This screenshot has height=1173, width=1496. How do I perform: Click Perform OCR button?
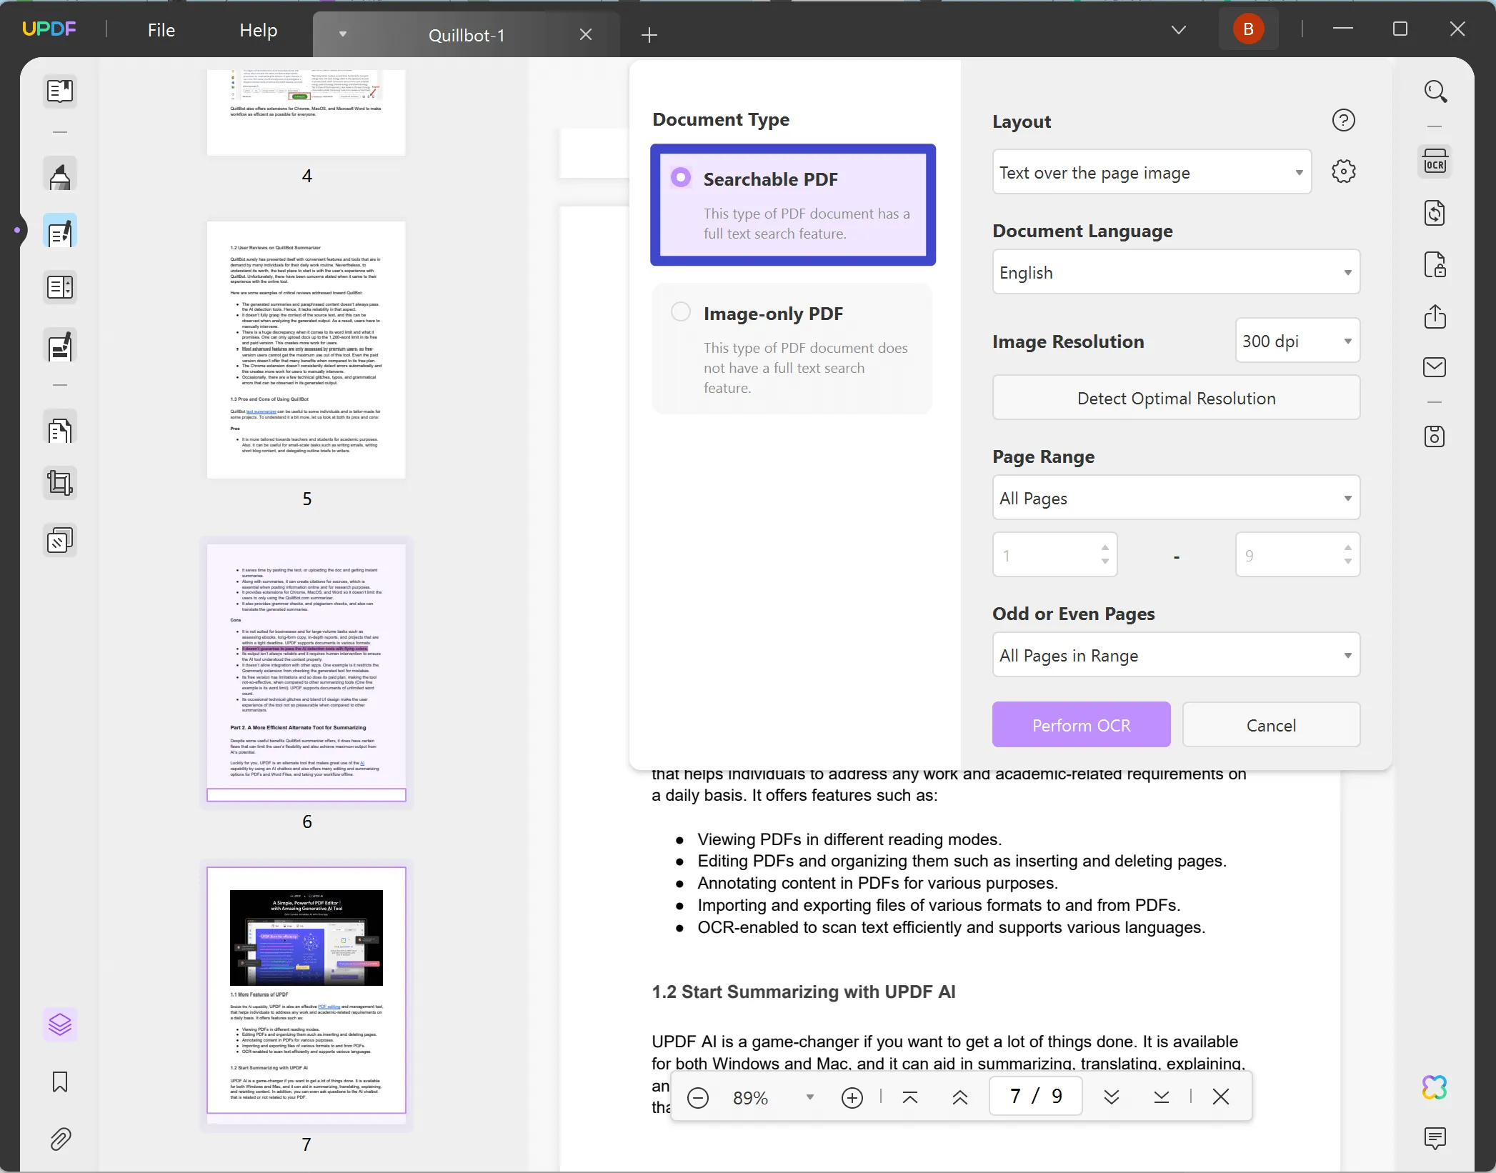[x=1081, y=724]
